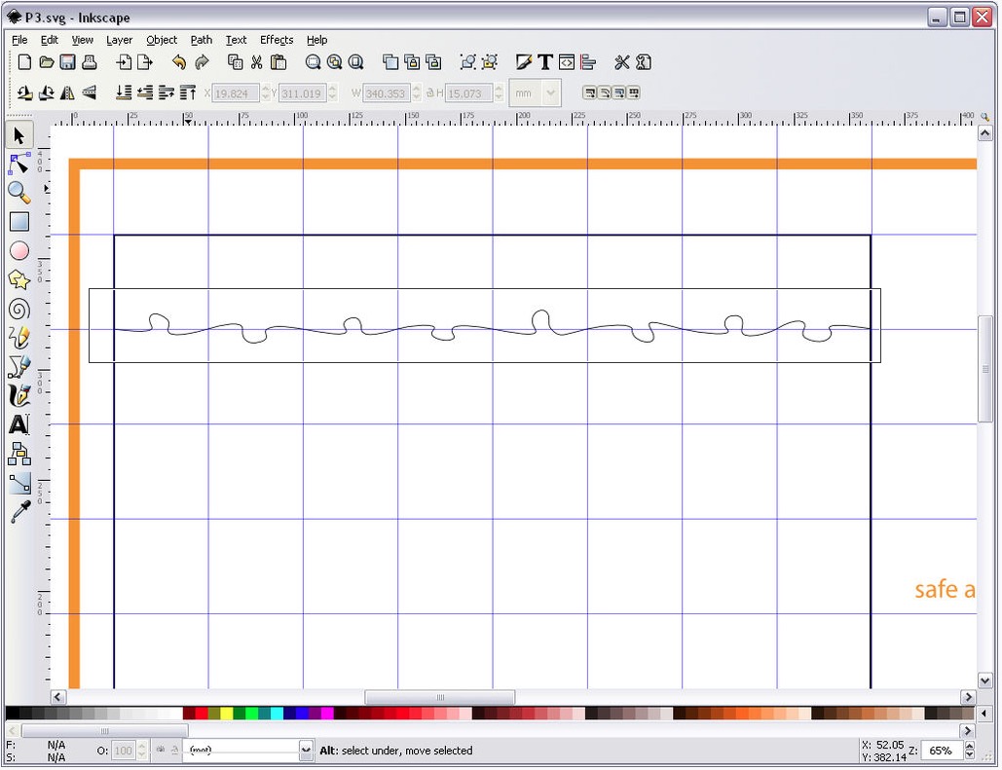Image resolution: width=1002 pixels, height=770 pixels.
Task: Select the Node editing tool
Action: click(x=19, y=163)
